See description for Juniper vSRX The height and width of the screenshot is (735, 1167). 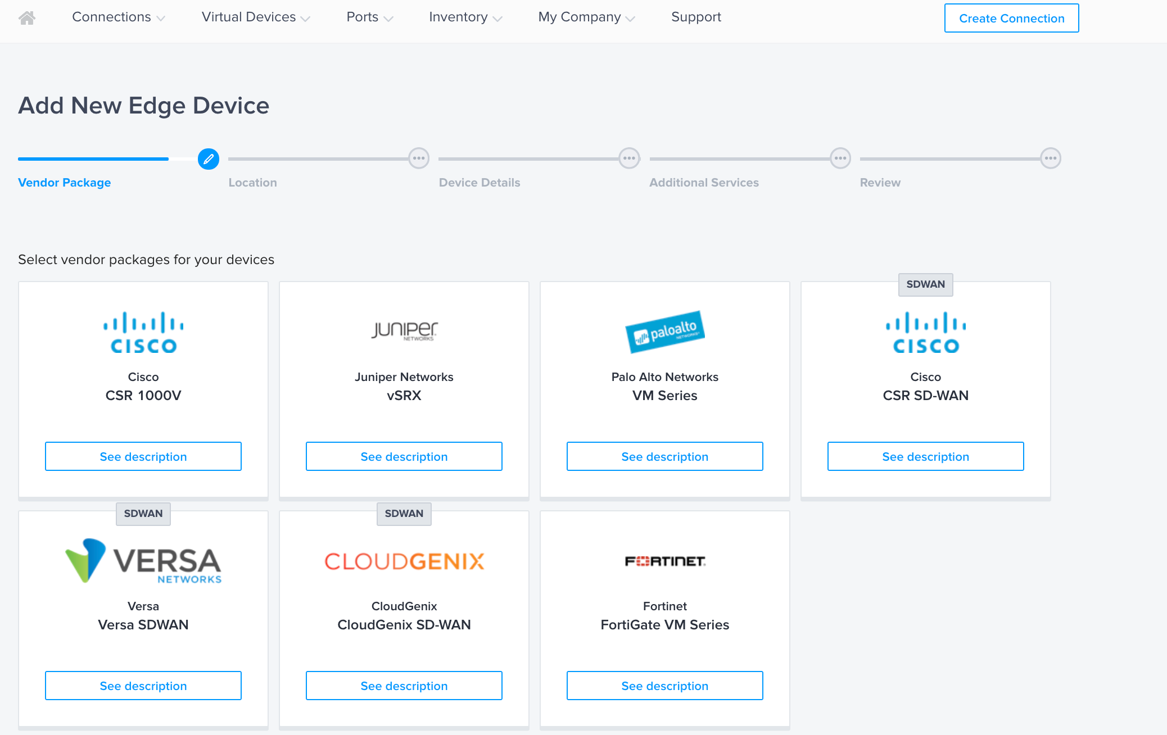click(404, 456)
